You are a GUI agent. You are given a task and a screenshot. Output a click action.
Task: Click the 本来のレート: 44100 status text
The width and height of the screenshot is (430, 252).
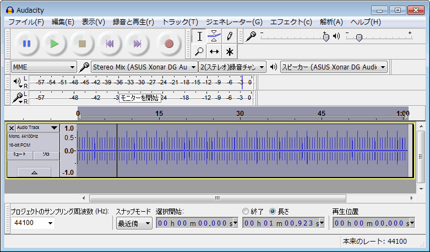374,242
